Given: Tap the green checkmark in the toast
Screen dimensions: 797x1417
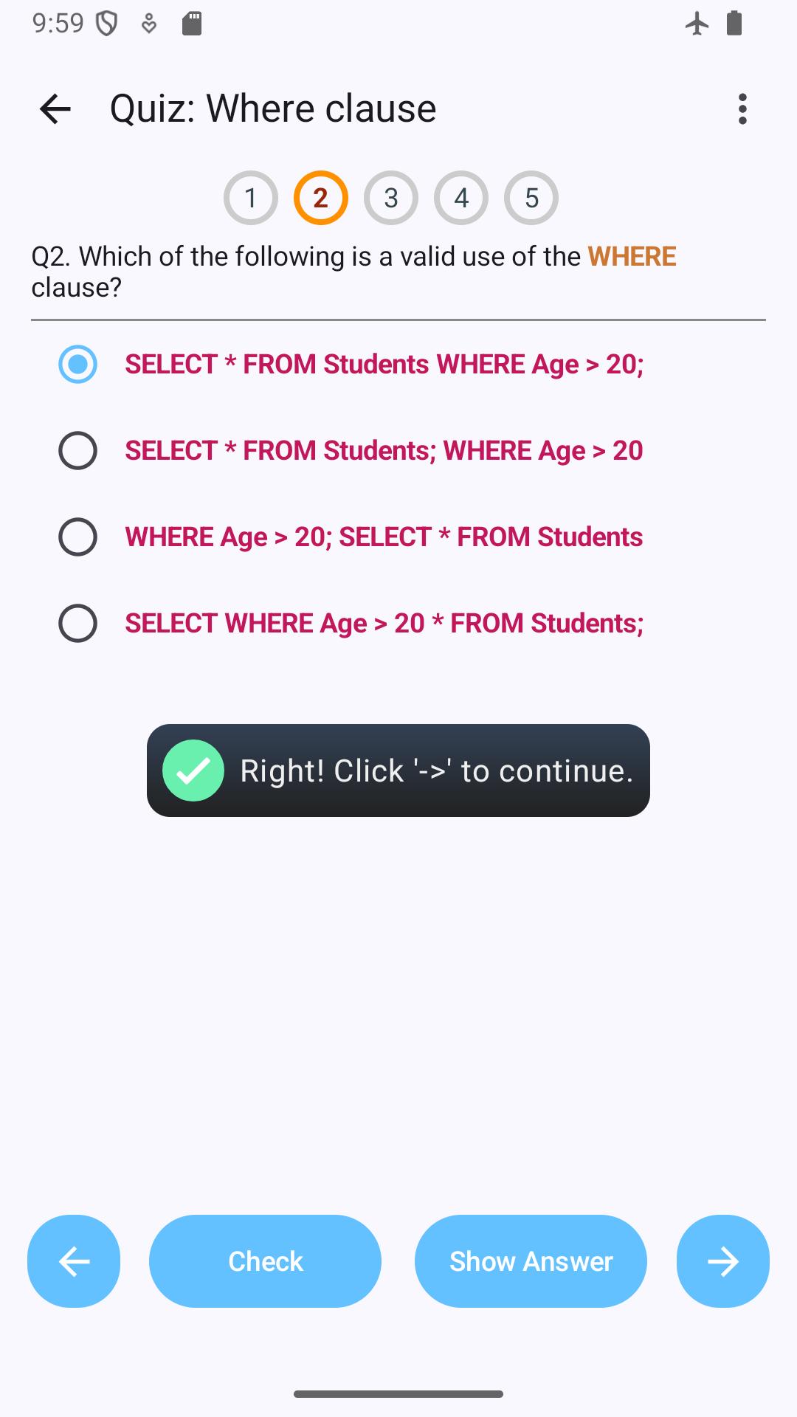Looking at the screenshot, I should pos(193,770).
